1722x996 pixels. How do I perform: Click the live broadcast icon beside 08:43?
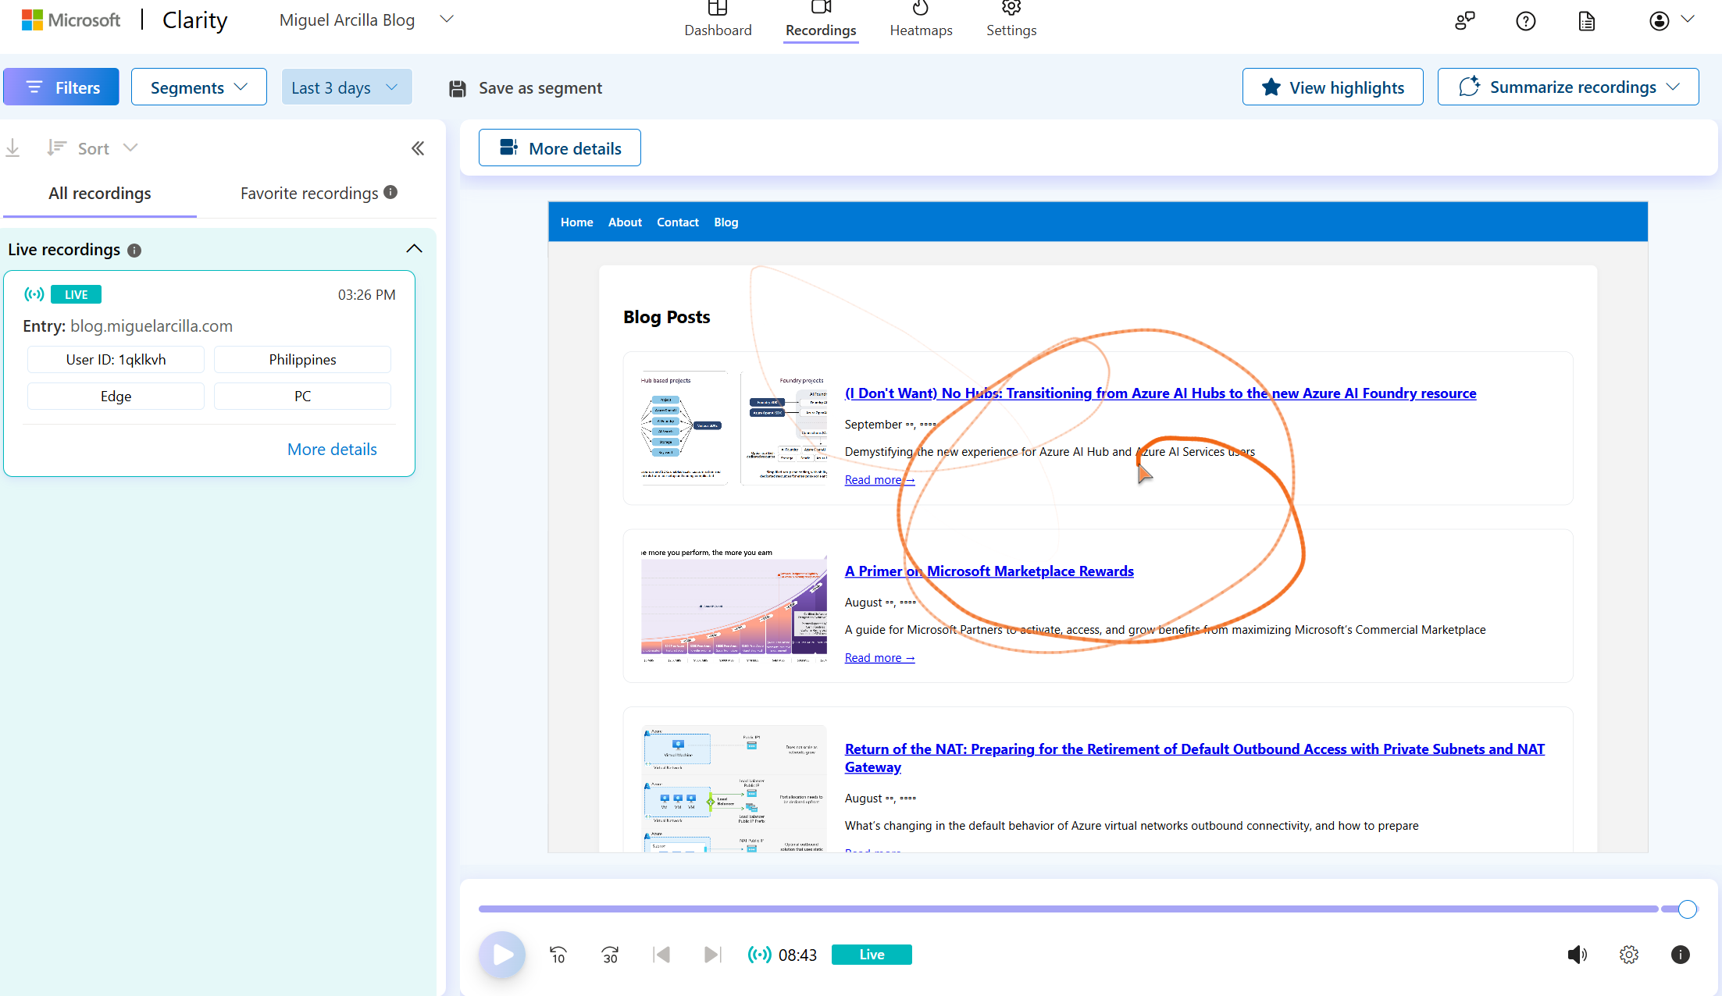759,954
